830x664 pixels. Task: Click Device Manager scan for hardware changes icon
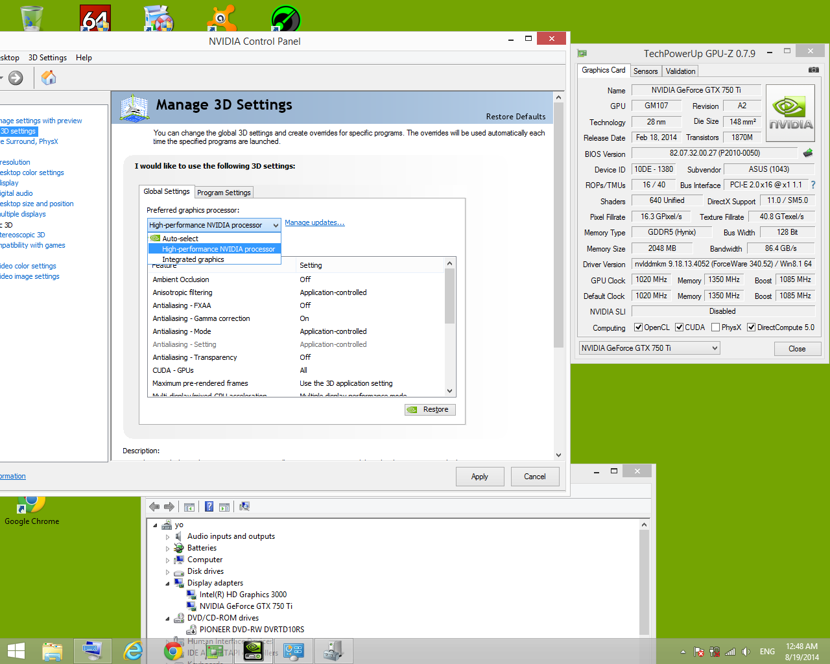[x=244, y=506]
